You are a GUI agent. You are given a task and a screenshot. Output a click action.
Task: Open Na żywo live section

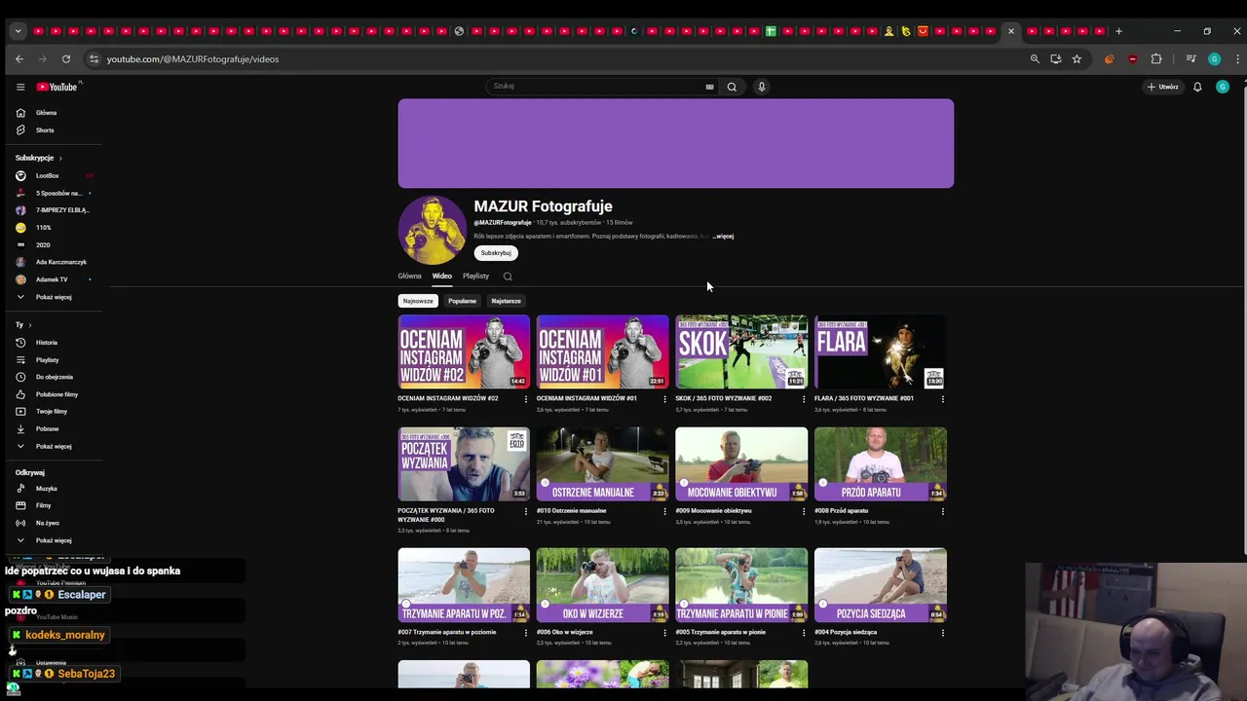coord(47,523)
